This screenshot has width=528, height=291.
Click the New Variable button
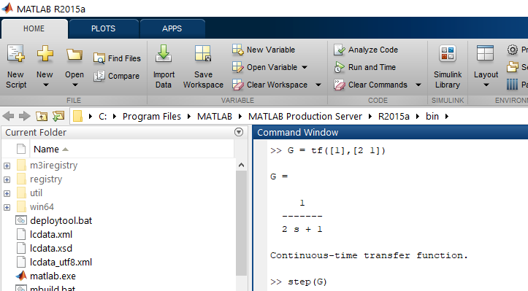pos(264,50)
